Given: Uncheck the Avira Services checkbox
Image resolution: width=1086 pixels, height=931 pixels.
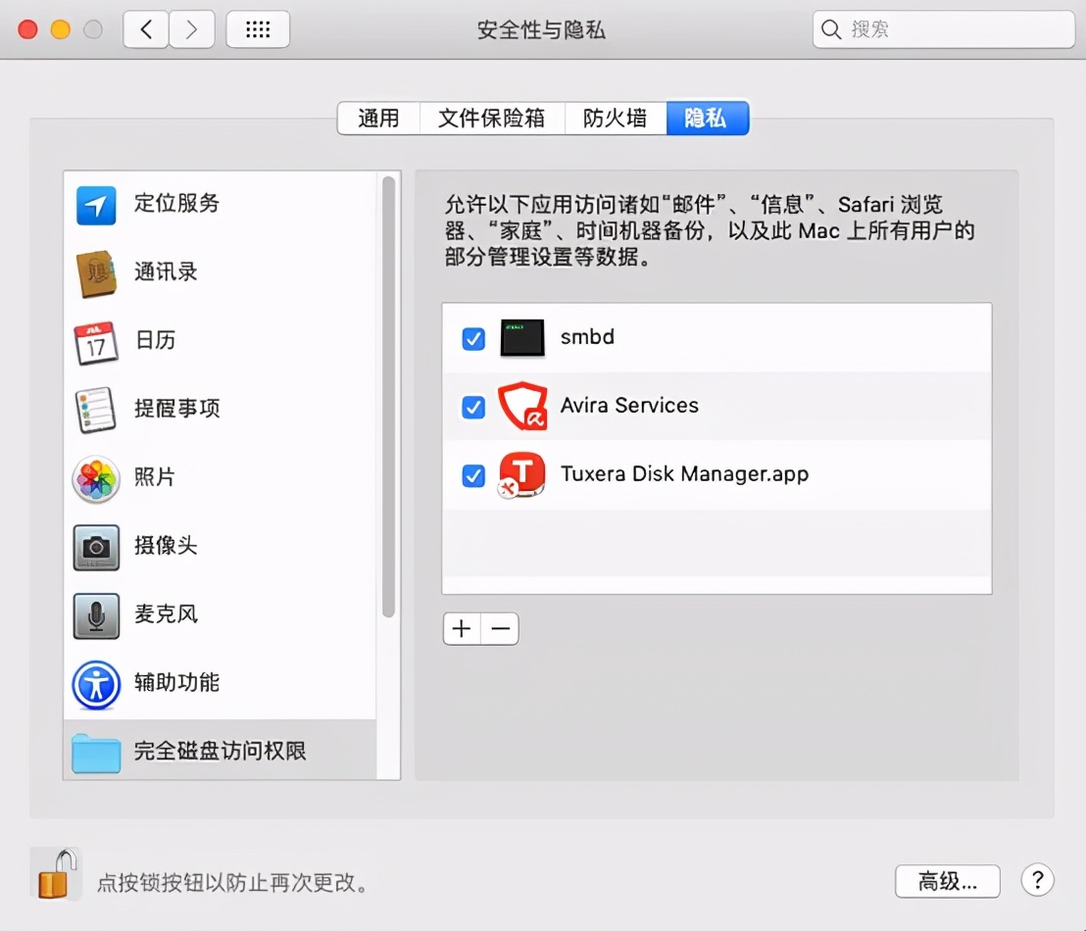Looking at the screenshot, I should [473, 408].
